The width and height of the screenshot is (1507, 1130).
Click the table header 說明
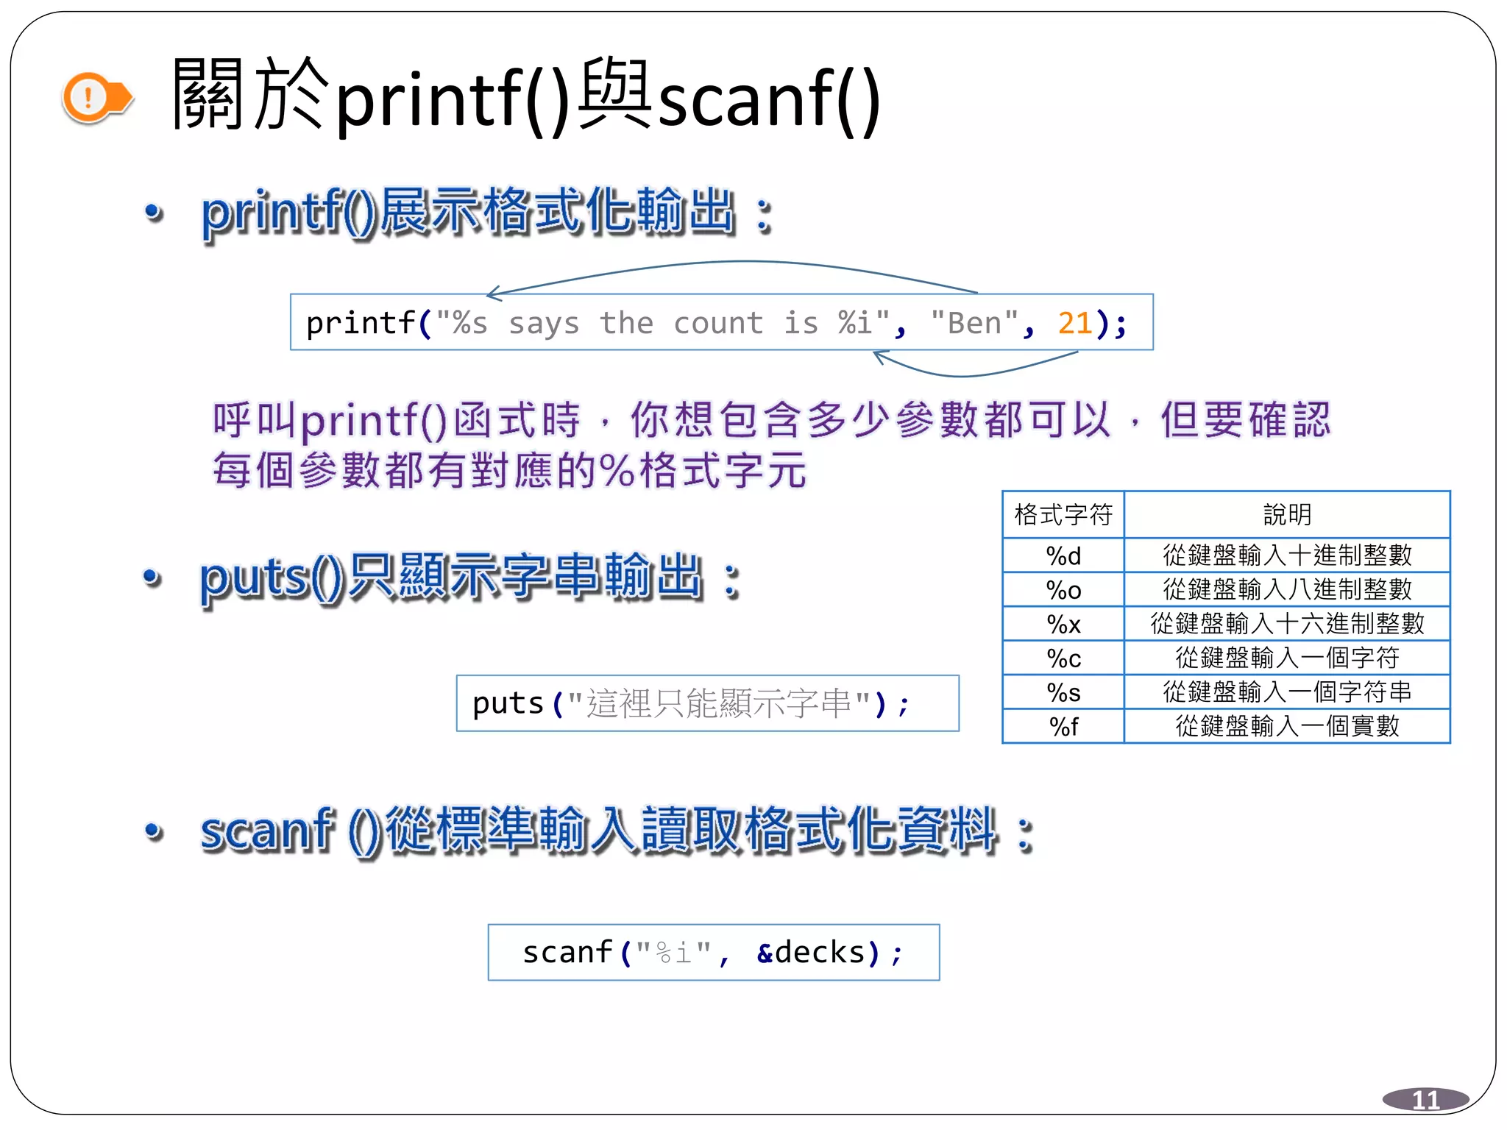pyautogui.click(x=1287, y=514)
